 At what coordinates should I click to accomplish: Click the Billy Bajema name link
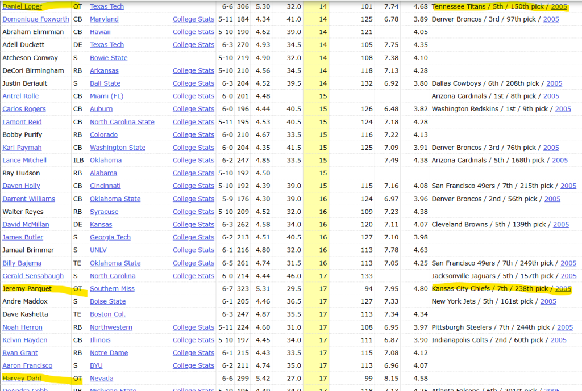tap(22, 263)
